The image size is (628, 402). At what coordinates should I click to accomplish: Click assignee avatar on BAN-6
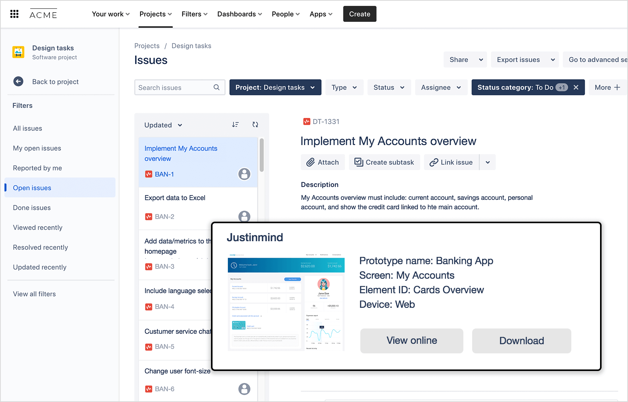click(244, 389)
